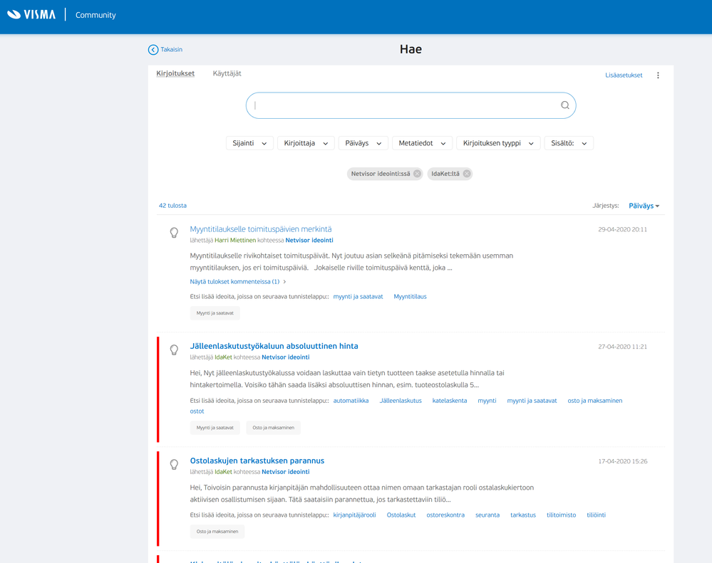Screen dimensions: 712x563
Task: Open IdaKet profile in Jälleenlaskutus result
Action: [223, 357]
